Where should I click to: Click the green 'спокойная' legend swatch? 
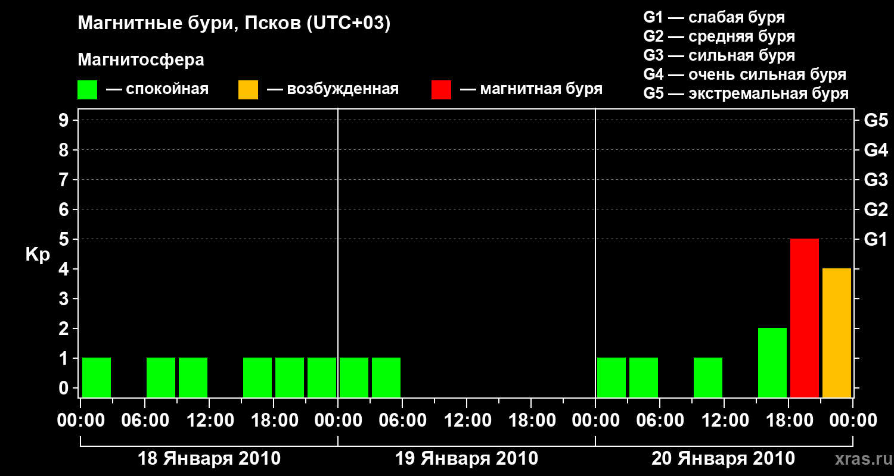[87, 90]
